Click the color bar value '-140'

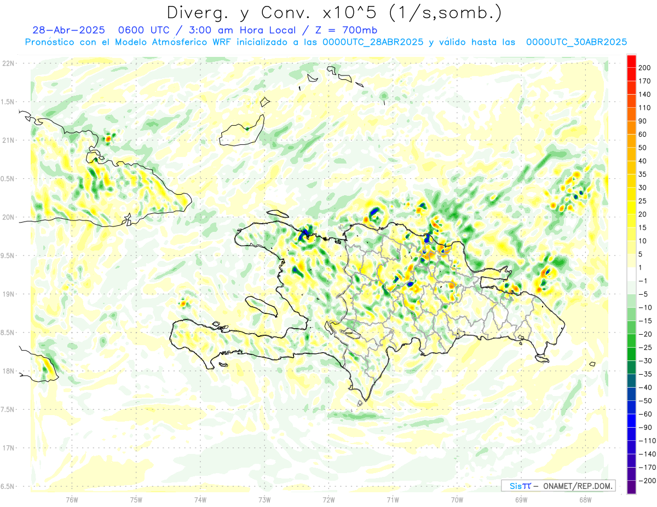click(x=647, y=454)
